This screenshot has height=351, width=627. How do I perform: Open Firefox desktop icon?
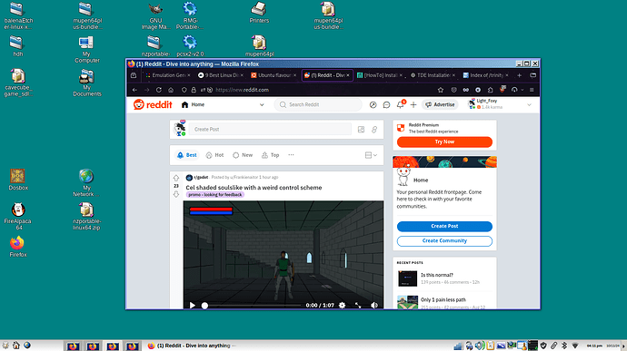pyautogui.click(x=17, y=247)
